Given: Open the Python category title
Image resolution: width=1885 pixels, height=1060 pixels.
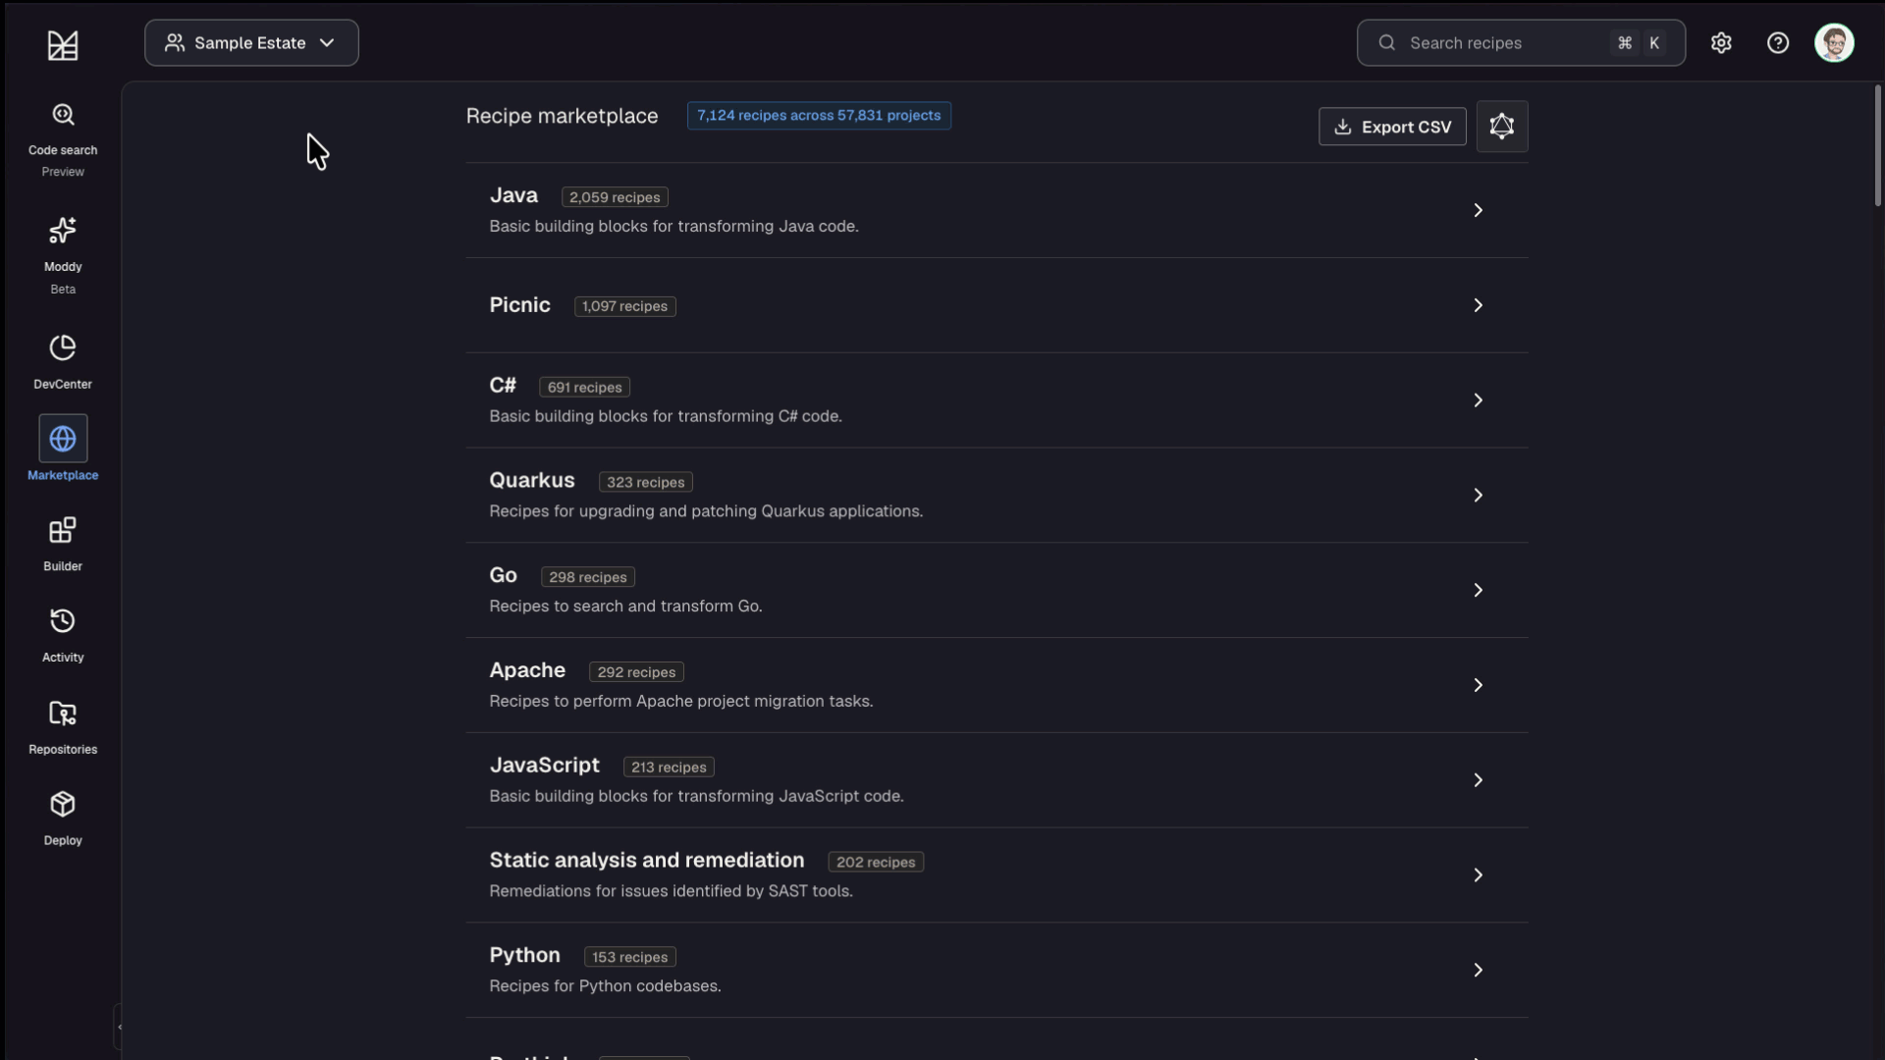Looking at the screenshot, I should click(x=524, y=955).
